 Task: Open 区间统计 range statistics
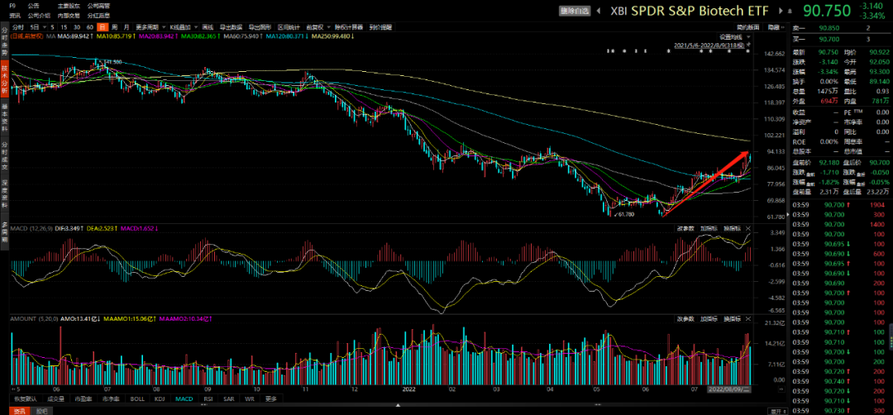coord(288,26)
